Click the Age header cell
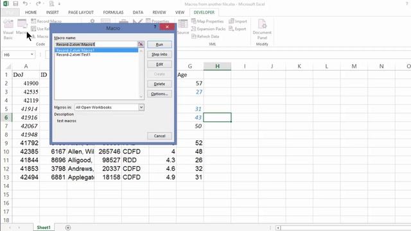Image resolution: width=411 pixels, height=231 pixels. (190, 75)
